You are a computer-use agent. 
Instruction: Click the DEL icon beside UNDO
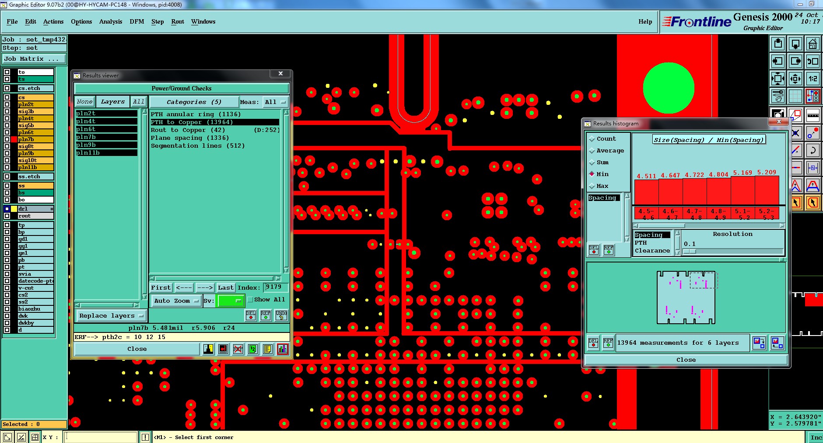pyautogui.click(x=251, y=315)
